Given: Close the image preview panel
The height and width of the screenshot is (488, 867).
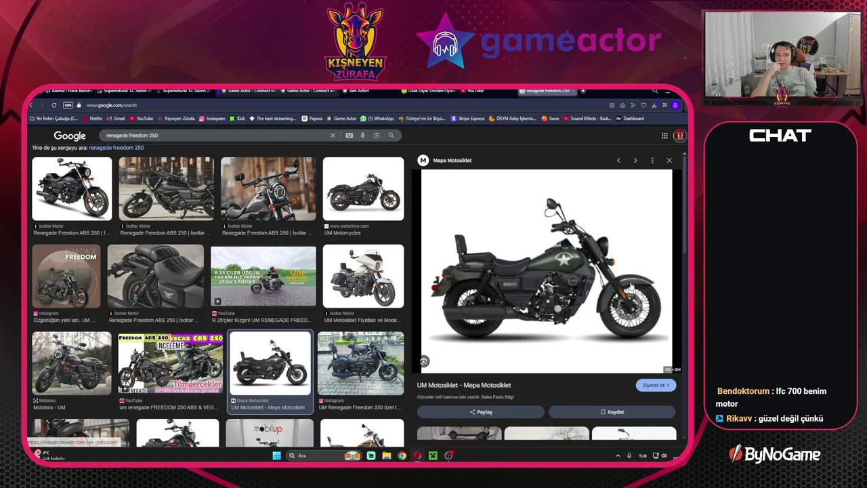Looking at the screenshot, I should tap(669, 161).
